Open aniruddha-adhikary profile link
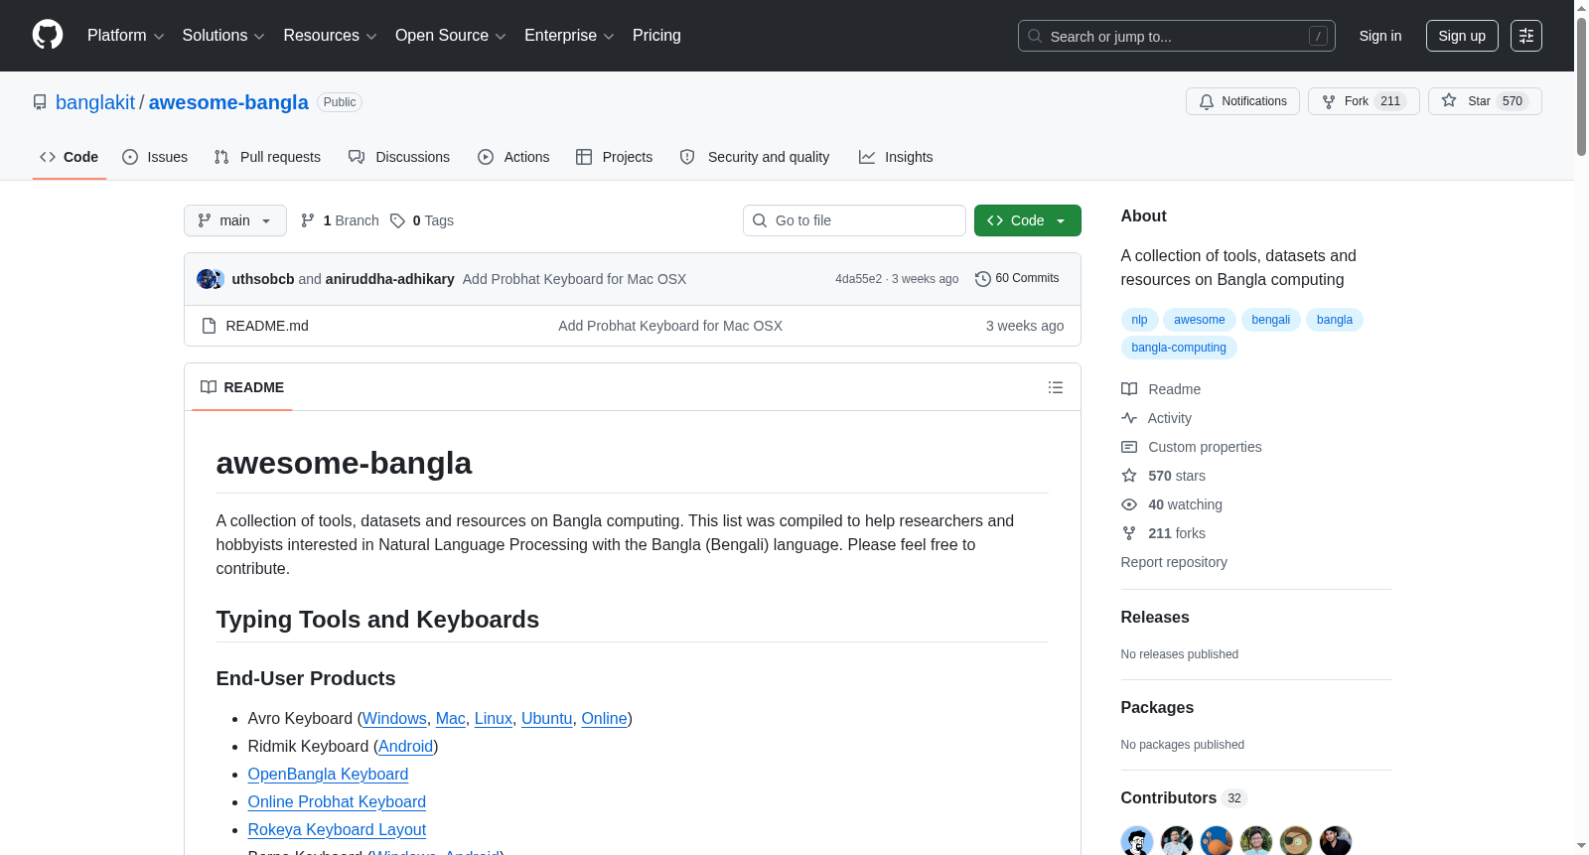This screenshot has height=855, width=1589. point(390,279)
